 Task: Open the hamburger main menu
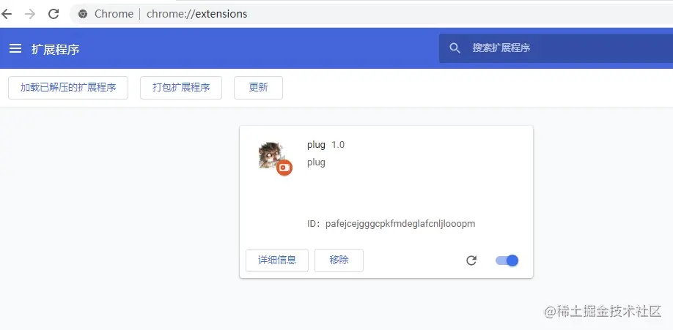[15, 49]
